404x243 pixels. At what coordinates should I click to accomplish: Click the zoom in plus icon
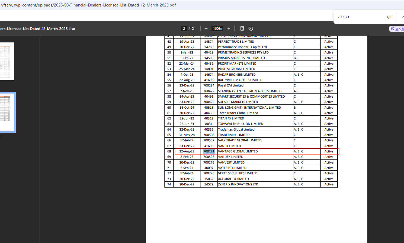coord(229,28)
